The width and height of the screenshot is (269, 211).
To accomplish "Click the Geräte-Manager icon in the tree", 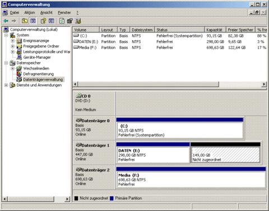I will coord(19,57).
